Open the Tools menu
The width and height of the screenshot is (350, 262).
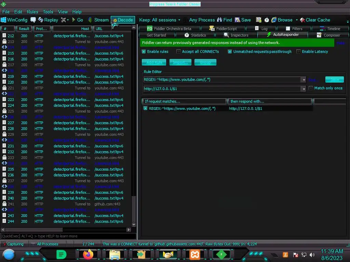pos(48,12)
